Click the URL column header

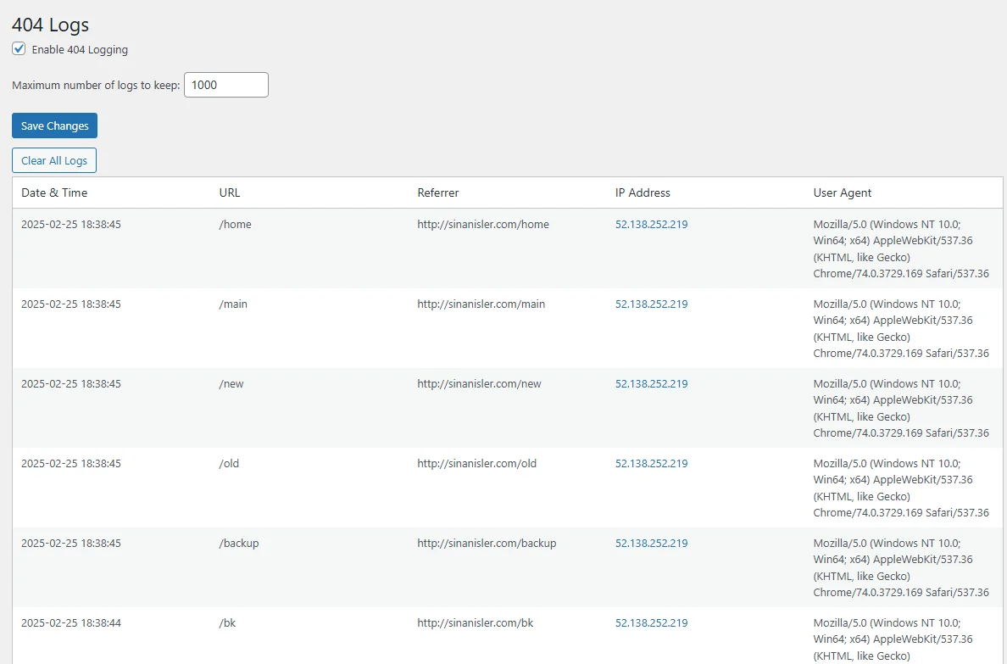point(230,193)
